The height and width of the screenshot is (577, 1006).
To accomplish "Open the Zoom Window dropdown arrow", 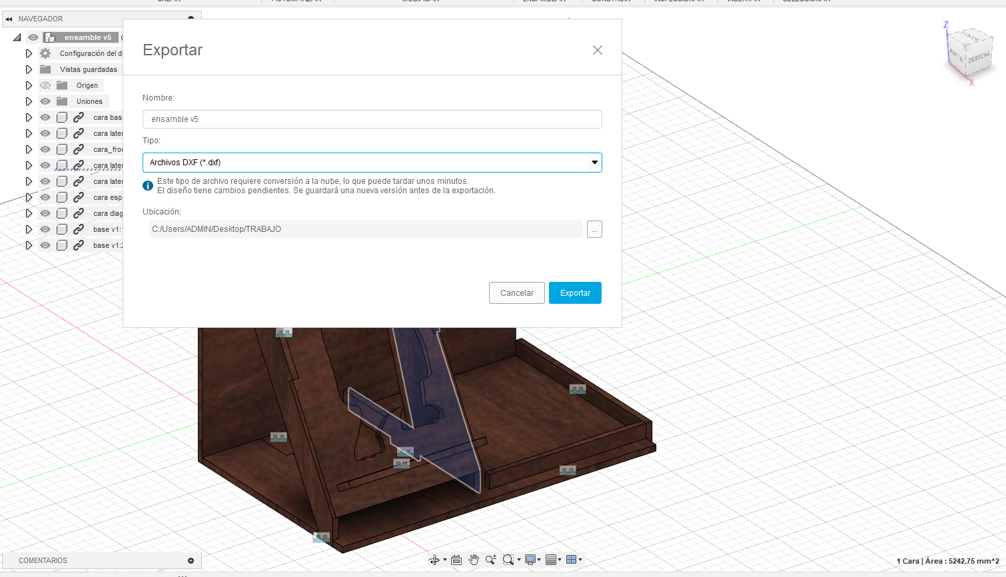I will 519,560.
